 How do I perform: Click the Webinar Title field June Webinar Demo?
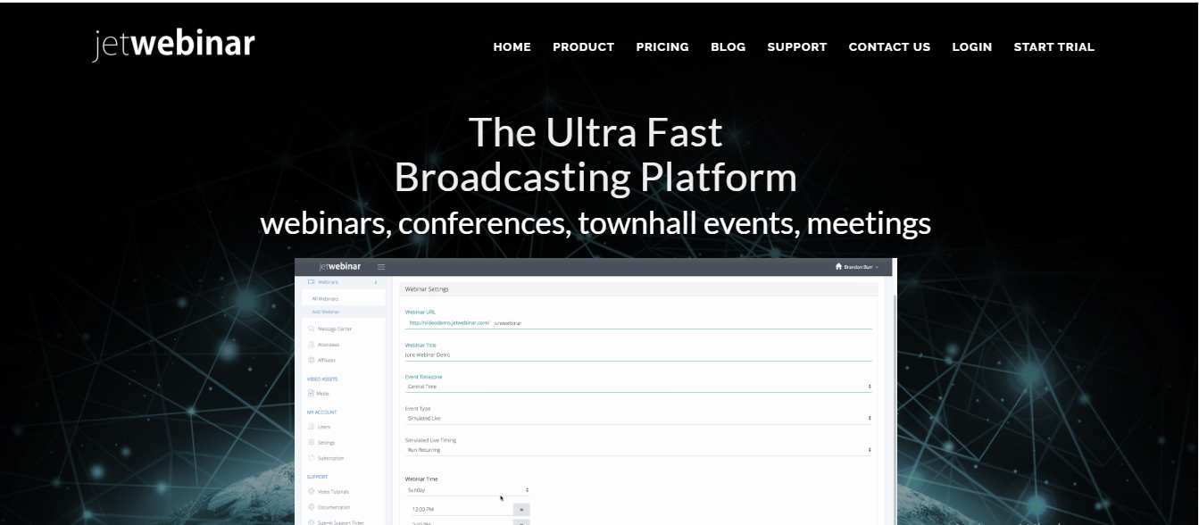638,354
